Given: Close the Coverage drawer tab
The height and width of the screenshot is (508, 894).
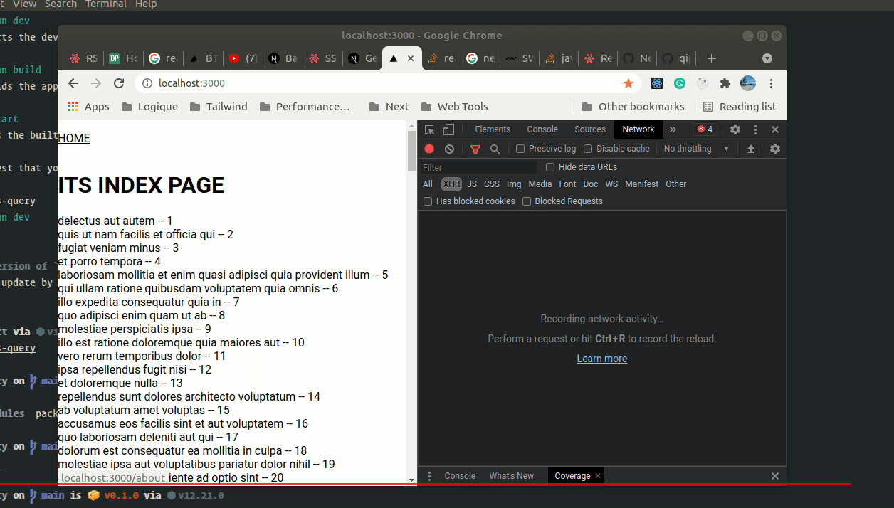Looking at the screenshot, I should (x=598, y=476).
